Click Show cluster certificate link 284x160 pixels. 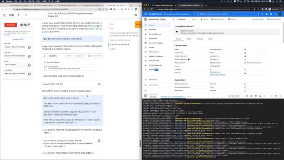218,74
